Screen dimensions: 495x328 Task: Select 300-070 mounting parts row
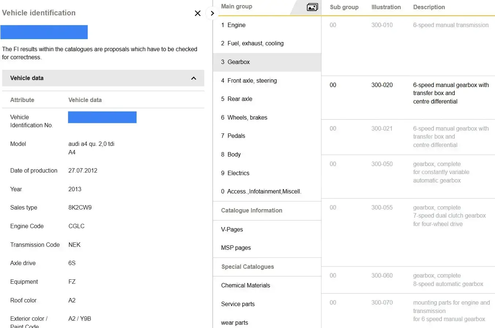click(408, 311)
